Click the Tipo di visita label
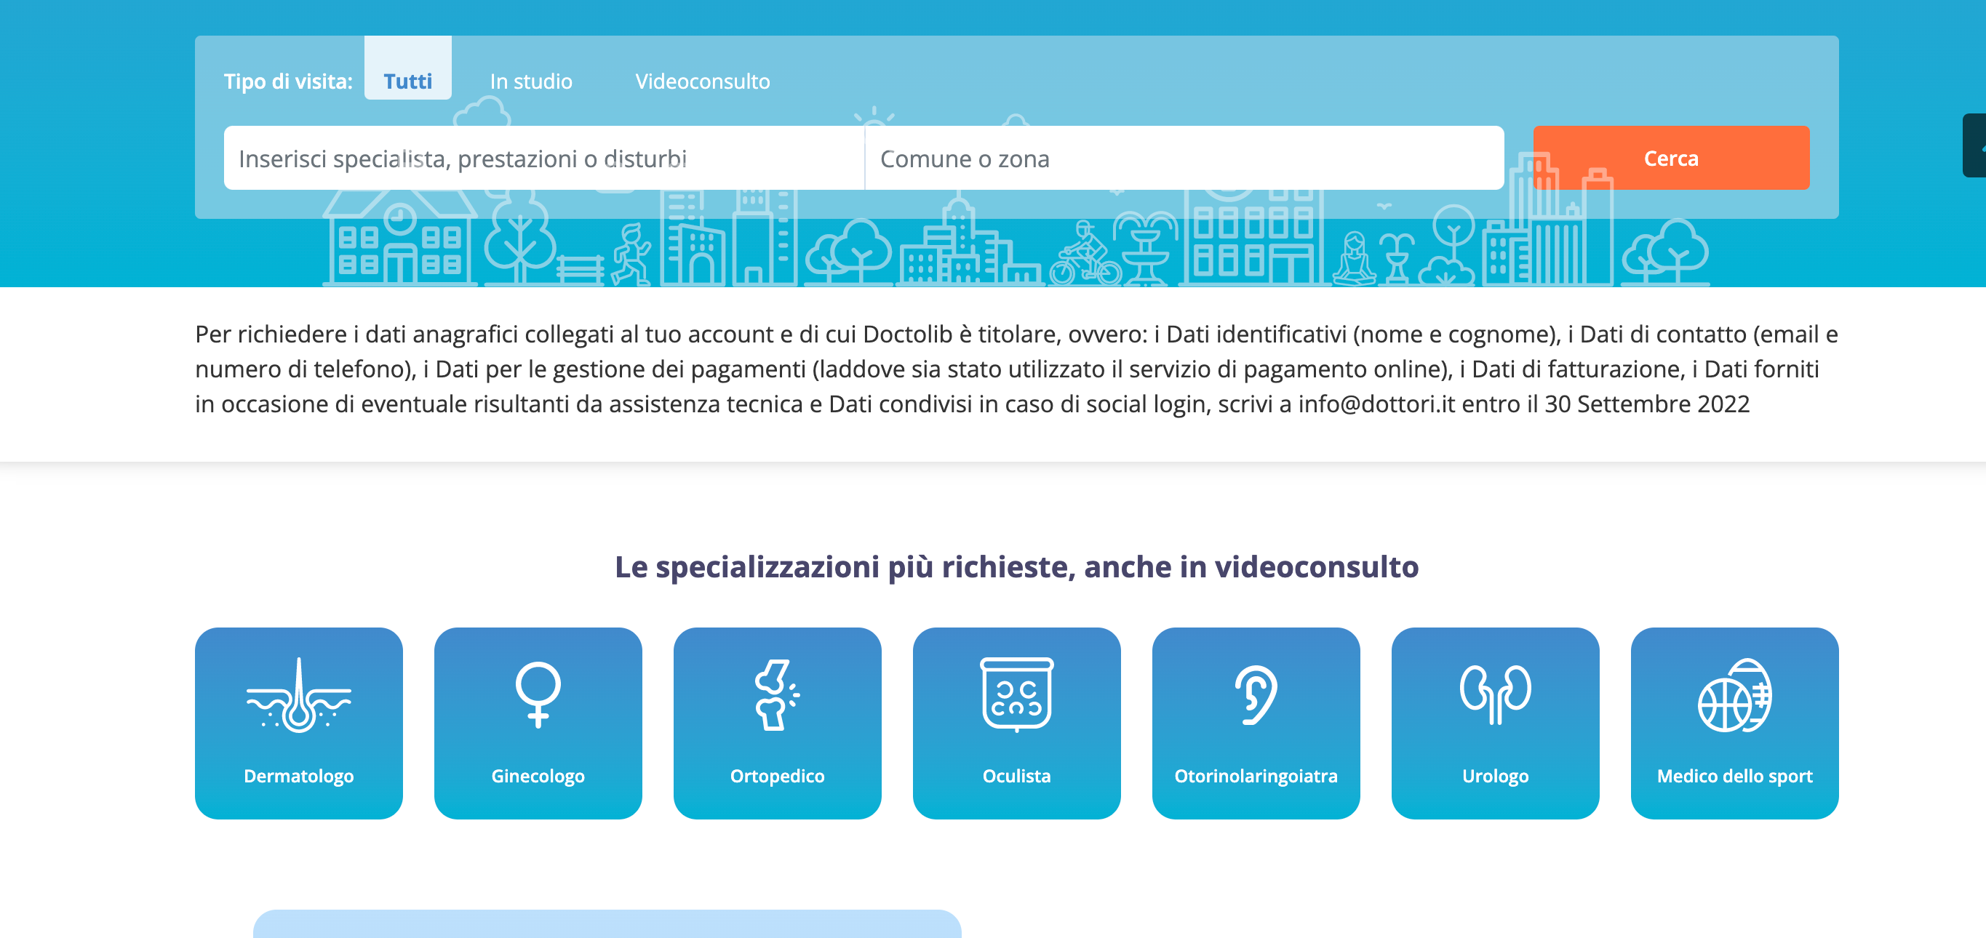The image size is (1986, 938). pyautogui.click(x=288, y=81)
